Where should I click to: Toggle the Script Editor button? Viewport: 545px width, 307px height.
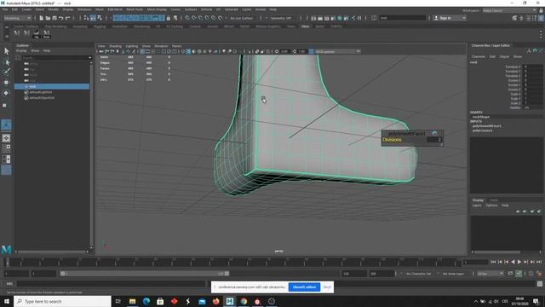540,284
